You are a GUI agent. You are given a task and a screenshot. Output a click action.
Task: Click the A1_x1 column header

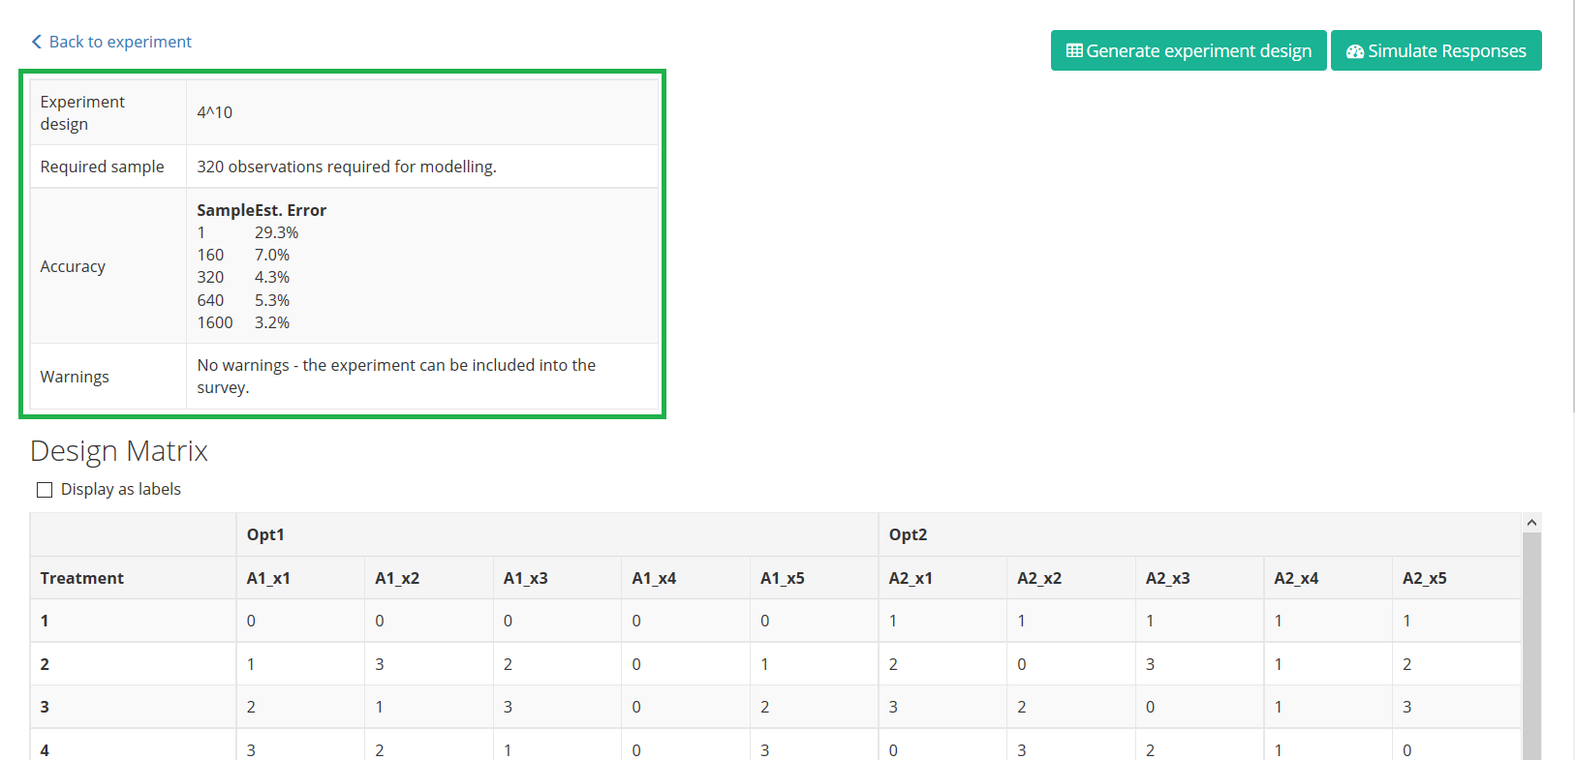(x=268, y=578)
